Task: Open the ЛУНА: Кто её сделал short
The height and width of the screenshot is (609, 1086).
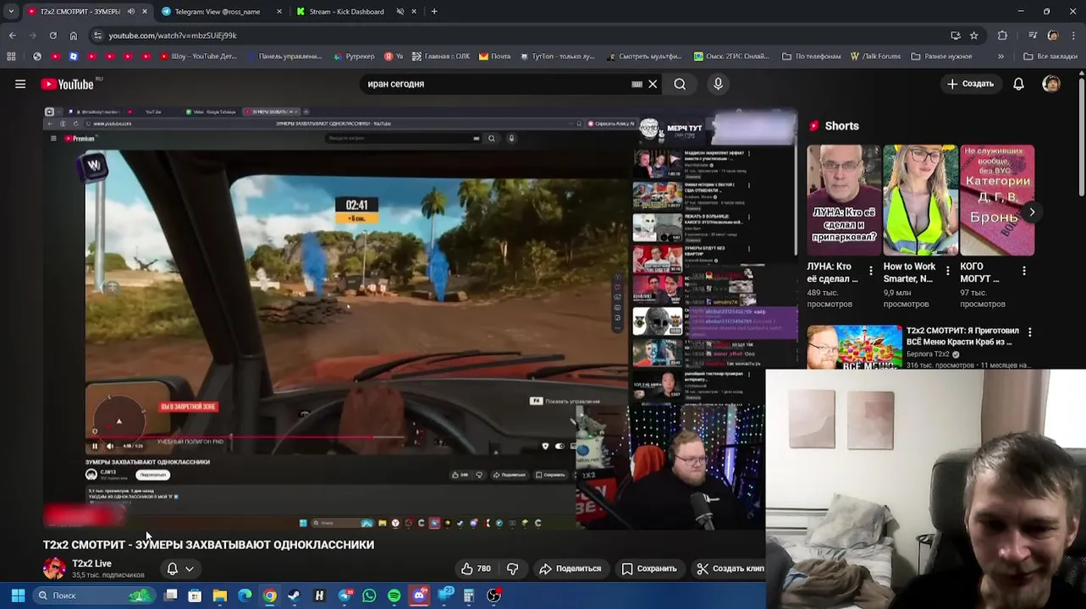Action: click(844, 200)
